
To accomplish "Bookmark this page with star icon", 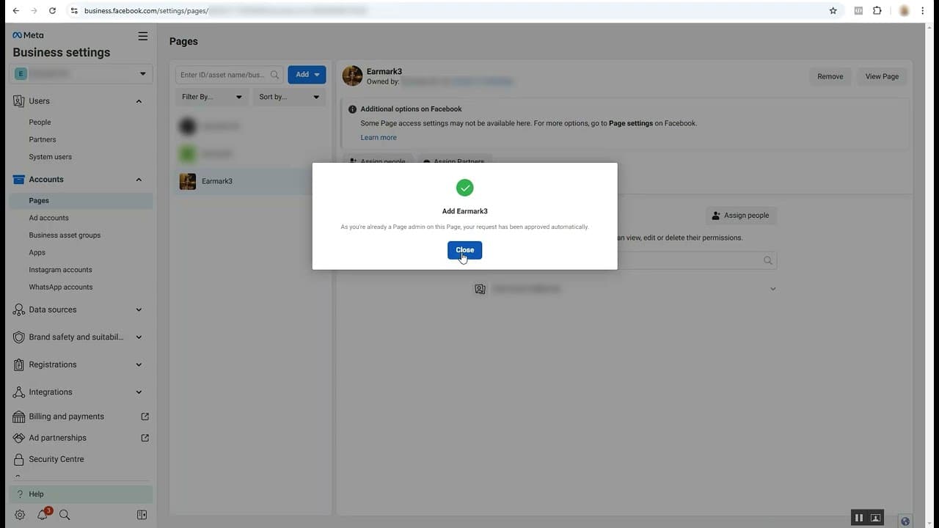I will click(833, 11).
